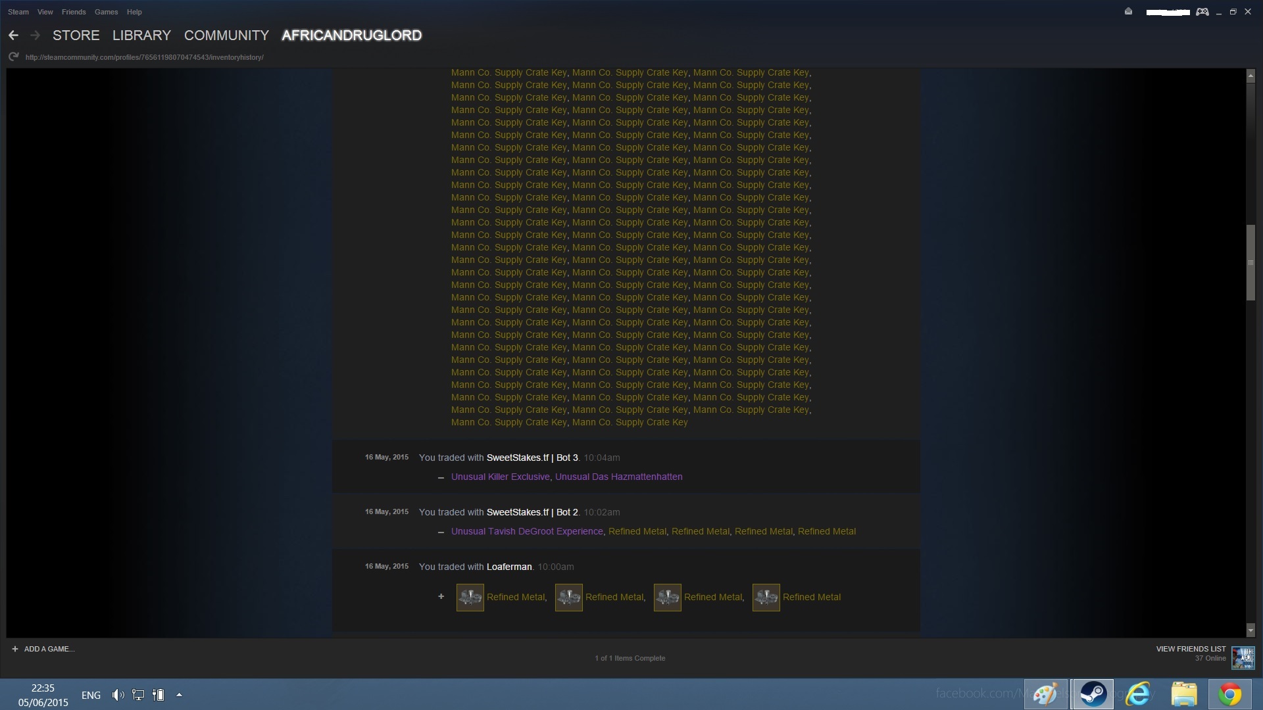Open Internet Explorer from the taskbar

tap(1139, 694)
